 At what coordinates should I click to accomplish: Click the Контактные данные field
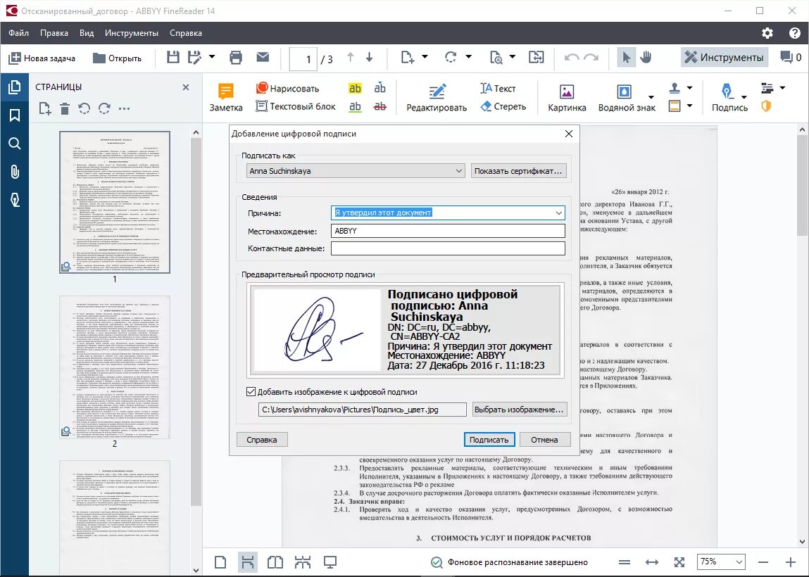tap(448, 248)
